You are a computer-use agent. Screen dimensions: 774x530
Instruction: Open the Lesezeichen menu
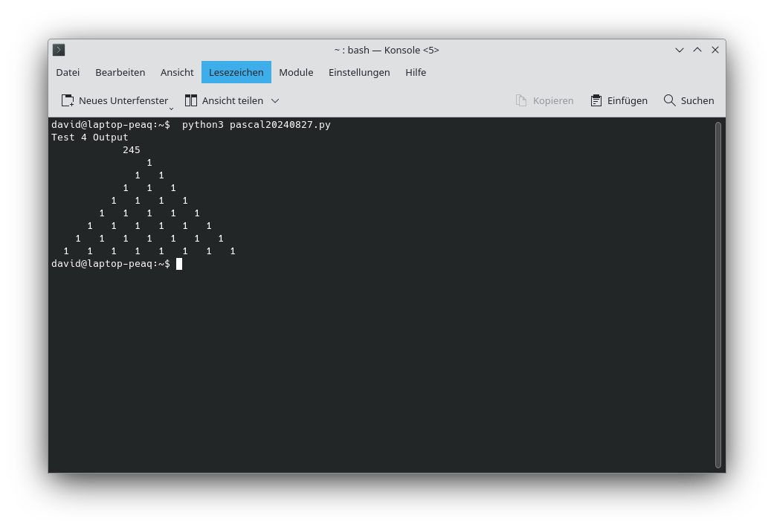(236, 72)
